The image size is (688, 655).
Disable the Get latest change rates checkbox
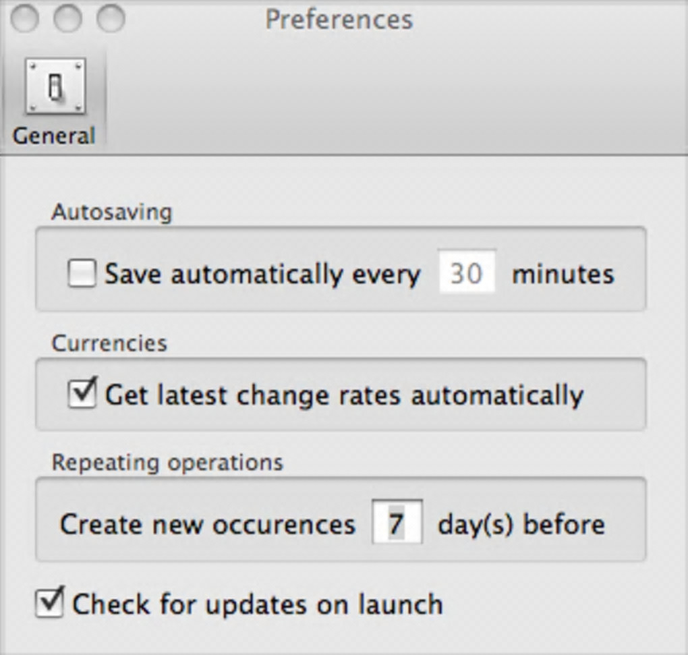(x=82, y=394)
